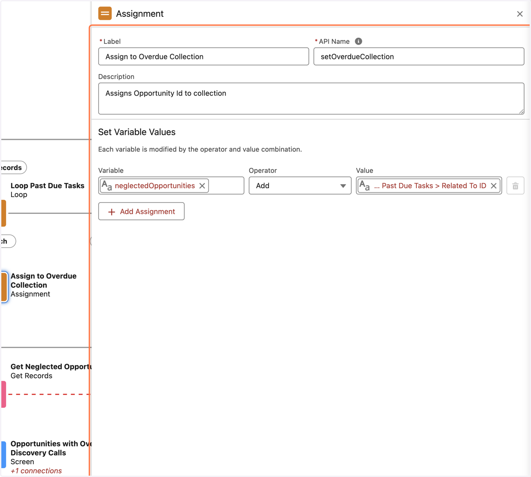Click the '+1 connections' link
This screenshot has height=477, width=531.
(x=36, y=471)
